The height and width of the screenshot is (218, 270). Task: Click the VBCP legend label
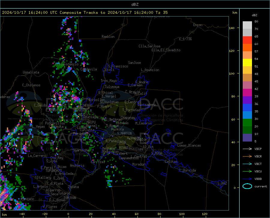click(258, 149)
